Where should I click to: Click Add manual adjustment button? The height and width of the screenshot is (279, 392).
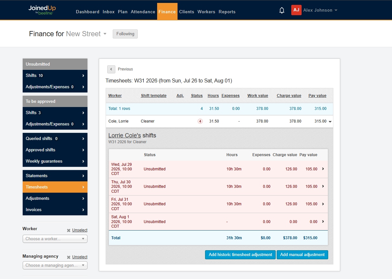pos(302,255)
